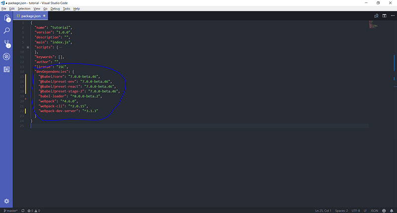Change encoding via UTF-8 in status bar
Image resolution: width=397 pixels, height=213 pixels.
[x=356, y=211]
